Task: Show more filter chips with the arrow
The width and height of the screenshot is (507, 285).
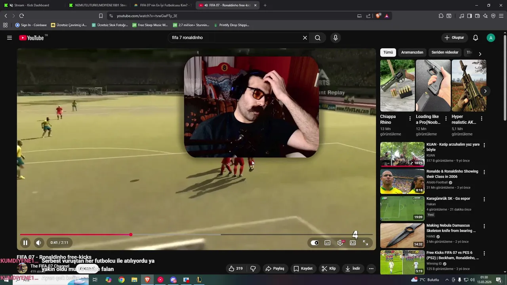Action: [x=480, y=54]
